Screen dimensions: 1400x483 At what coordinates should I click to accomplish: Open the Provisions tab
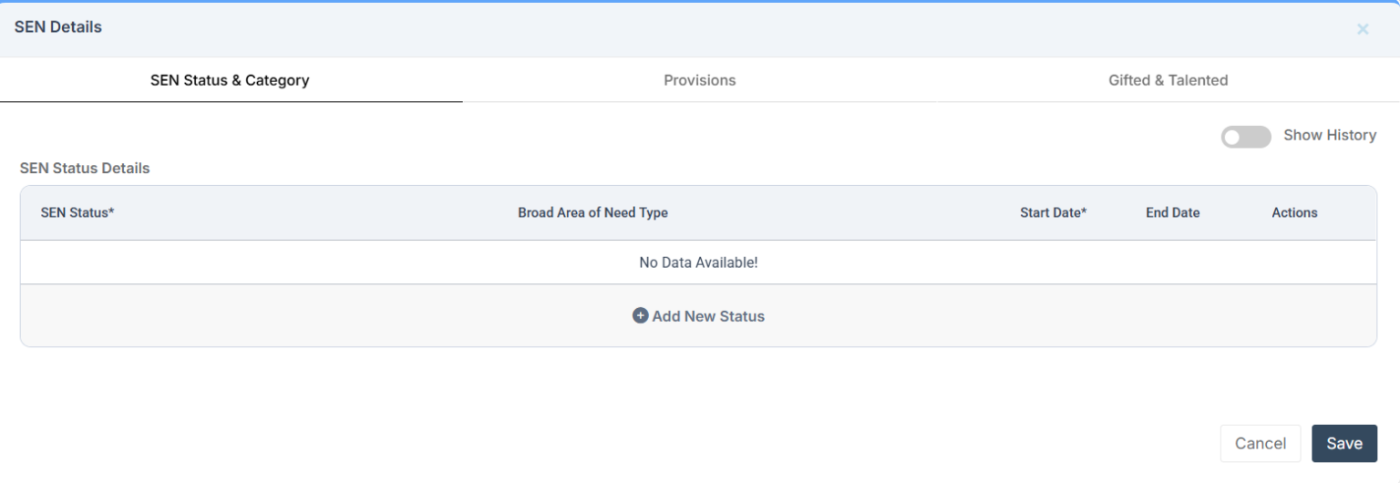(x=699, y=80)
